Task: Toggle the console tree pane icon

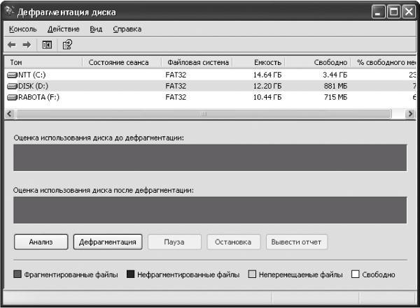Action: tap(47, 45)
